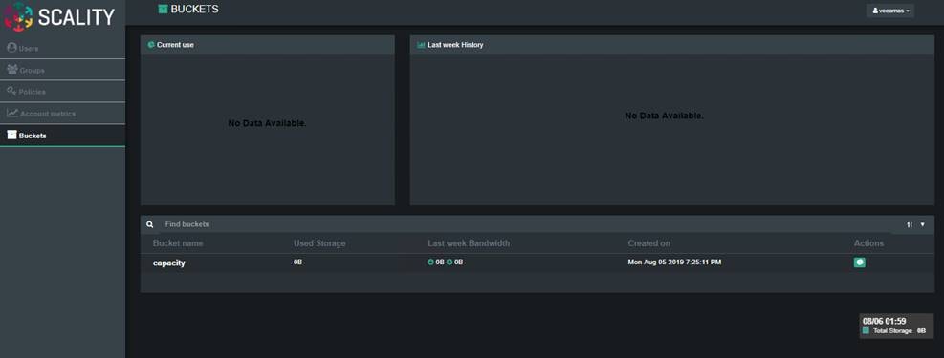Sort by Used Storage column header

(x=319, y=243)
